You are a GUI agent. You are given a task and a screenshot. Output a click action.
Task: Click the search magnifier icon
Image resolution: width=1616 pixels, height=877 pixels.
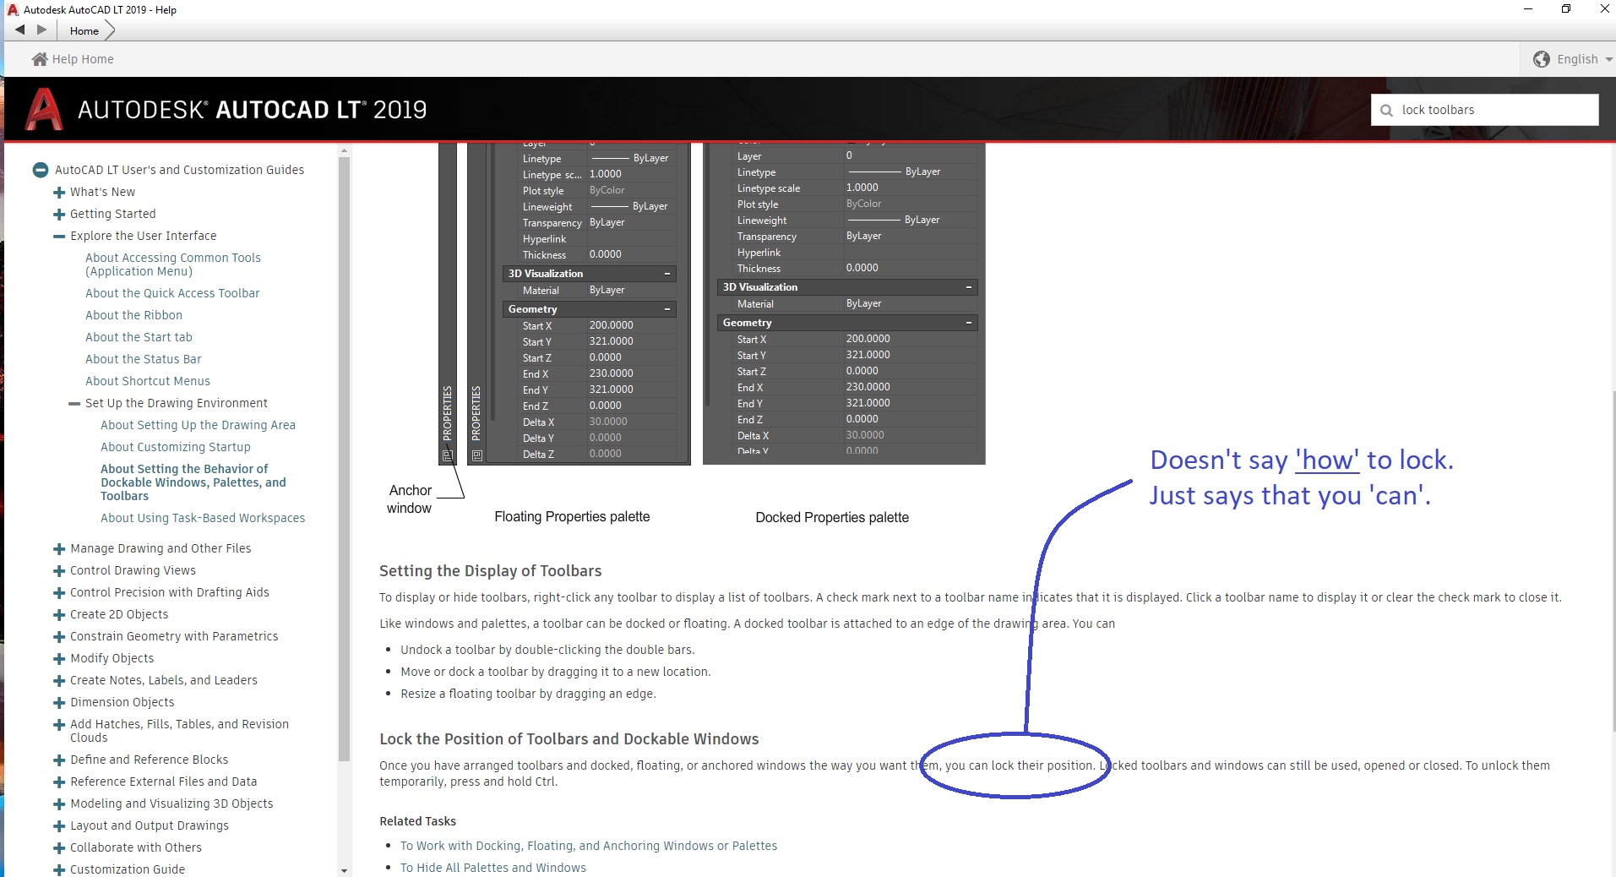[x=1386, y=110]
